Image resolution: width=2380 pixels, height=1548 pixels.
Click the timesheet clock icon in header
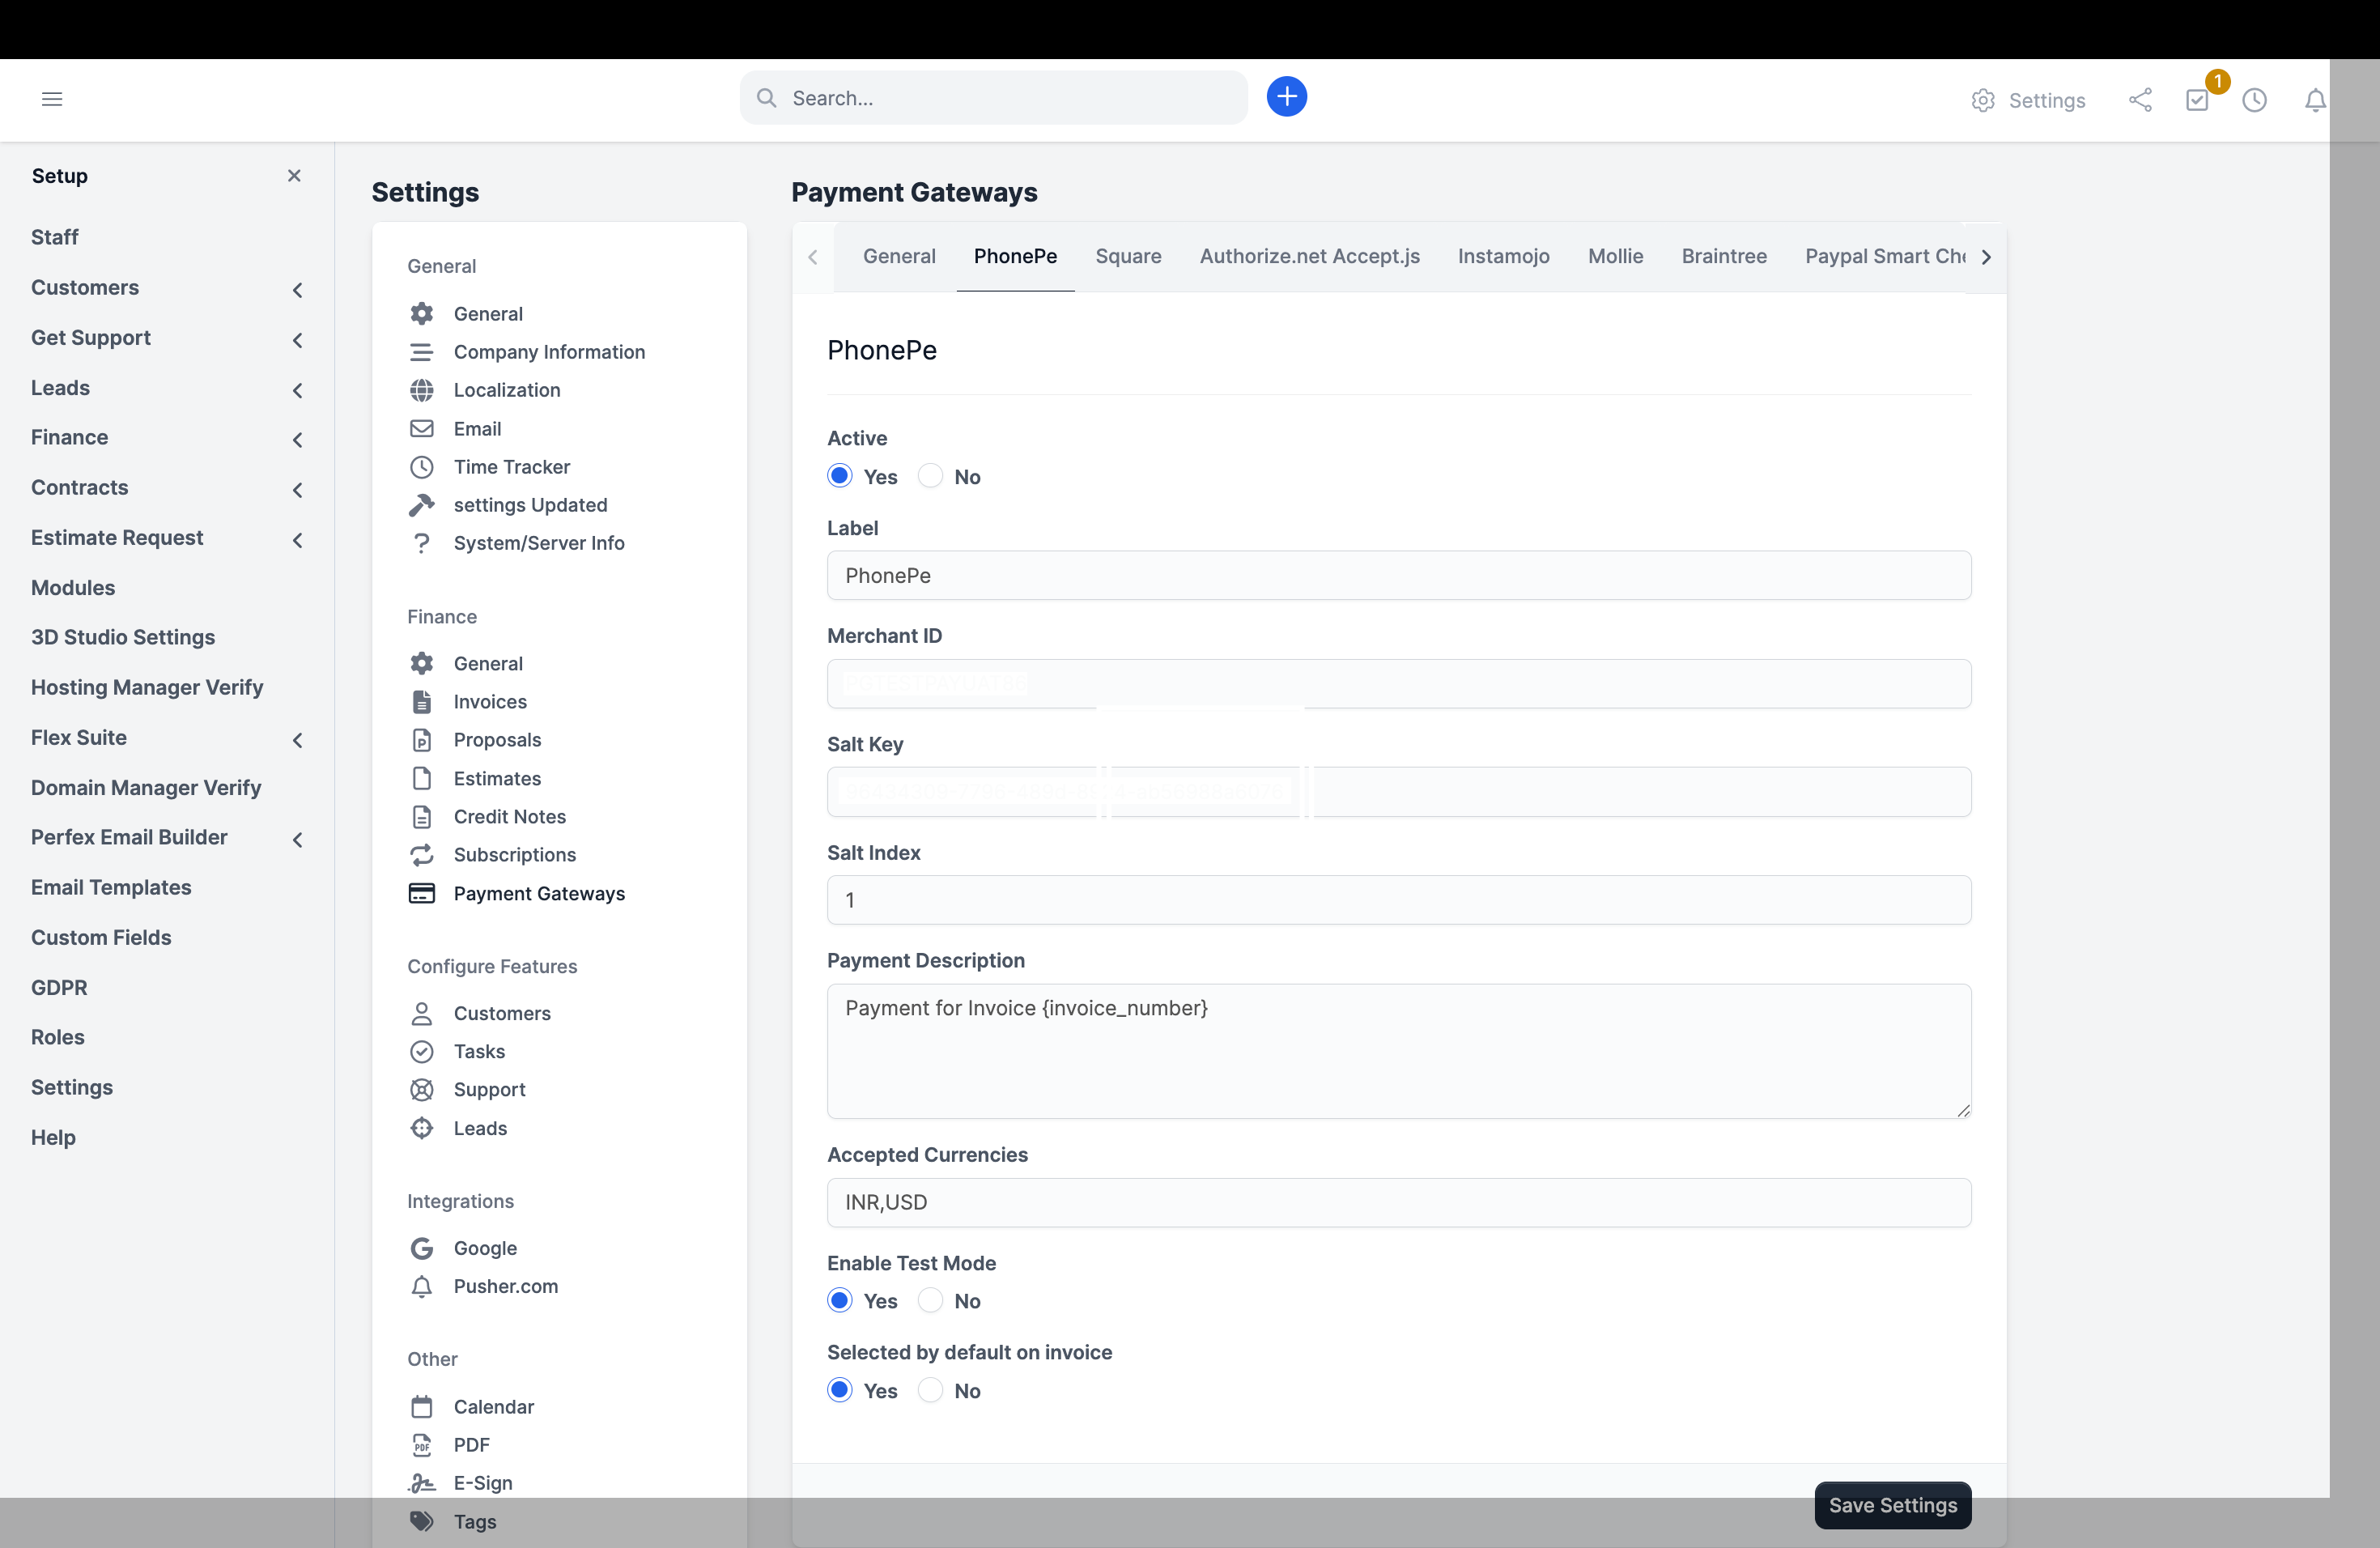point(2254,100)
